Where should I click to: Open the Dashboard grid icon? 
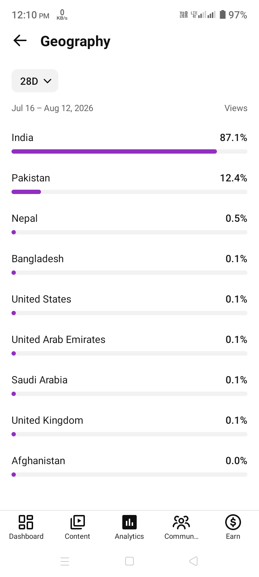coord(26,522)
